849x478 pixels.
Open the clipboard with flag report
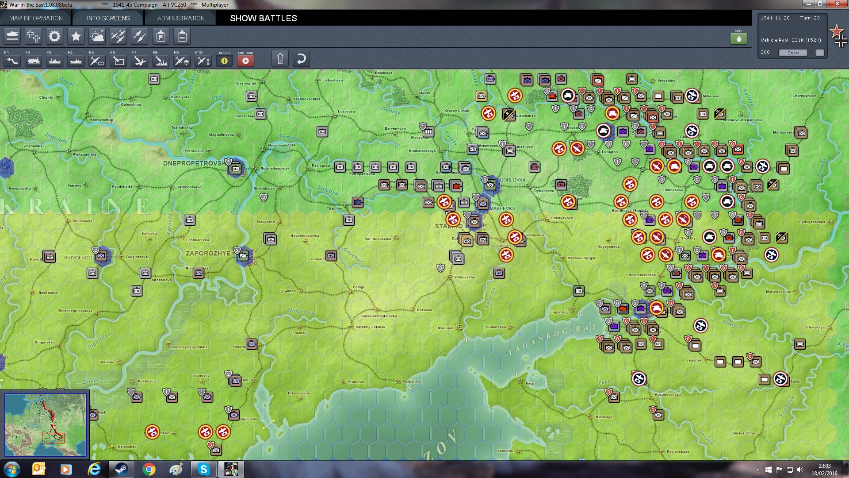point(161,36)
